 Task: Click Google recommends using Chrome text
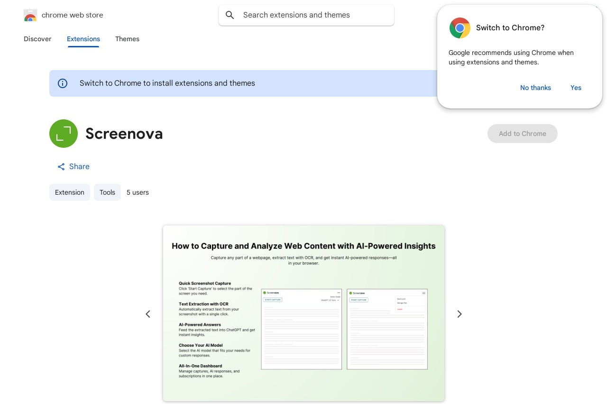pyautogui.click(x=511, y=57)
